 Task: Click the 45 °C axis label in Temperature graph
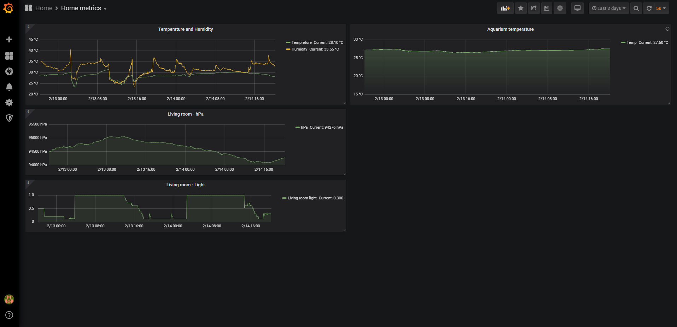coord(33,39)
